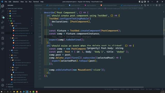Open the customize layout icon

[148, 2]
